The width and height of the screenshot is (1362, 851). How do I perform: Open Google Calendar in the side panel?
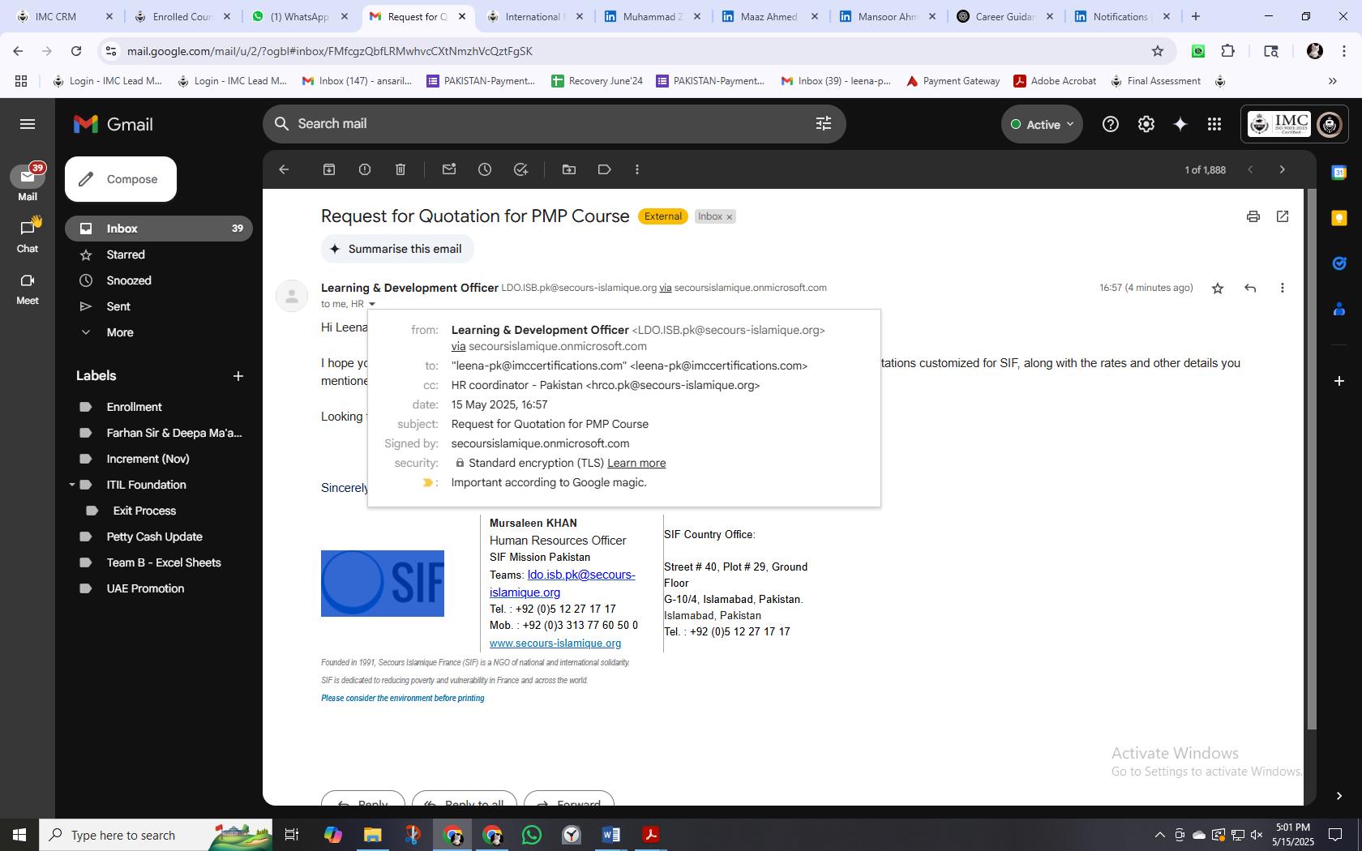pos(1339,172)
